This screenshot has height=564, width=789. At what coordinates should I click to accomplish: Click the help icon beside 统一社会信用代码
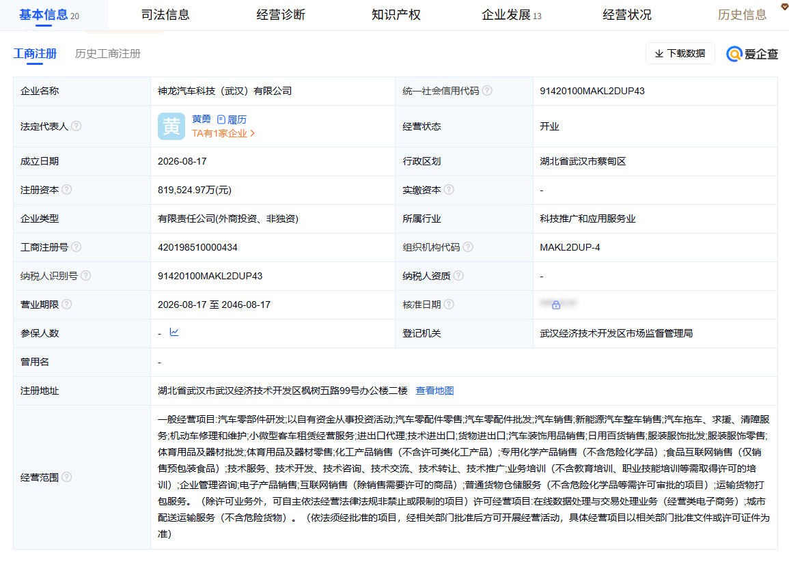[x=487, y=91]
